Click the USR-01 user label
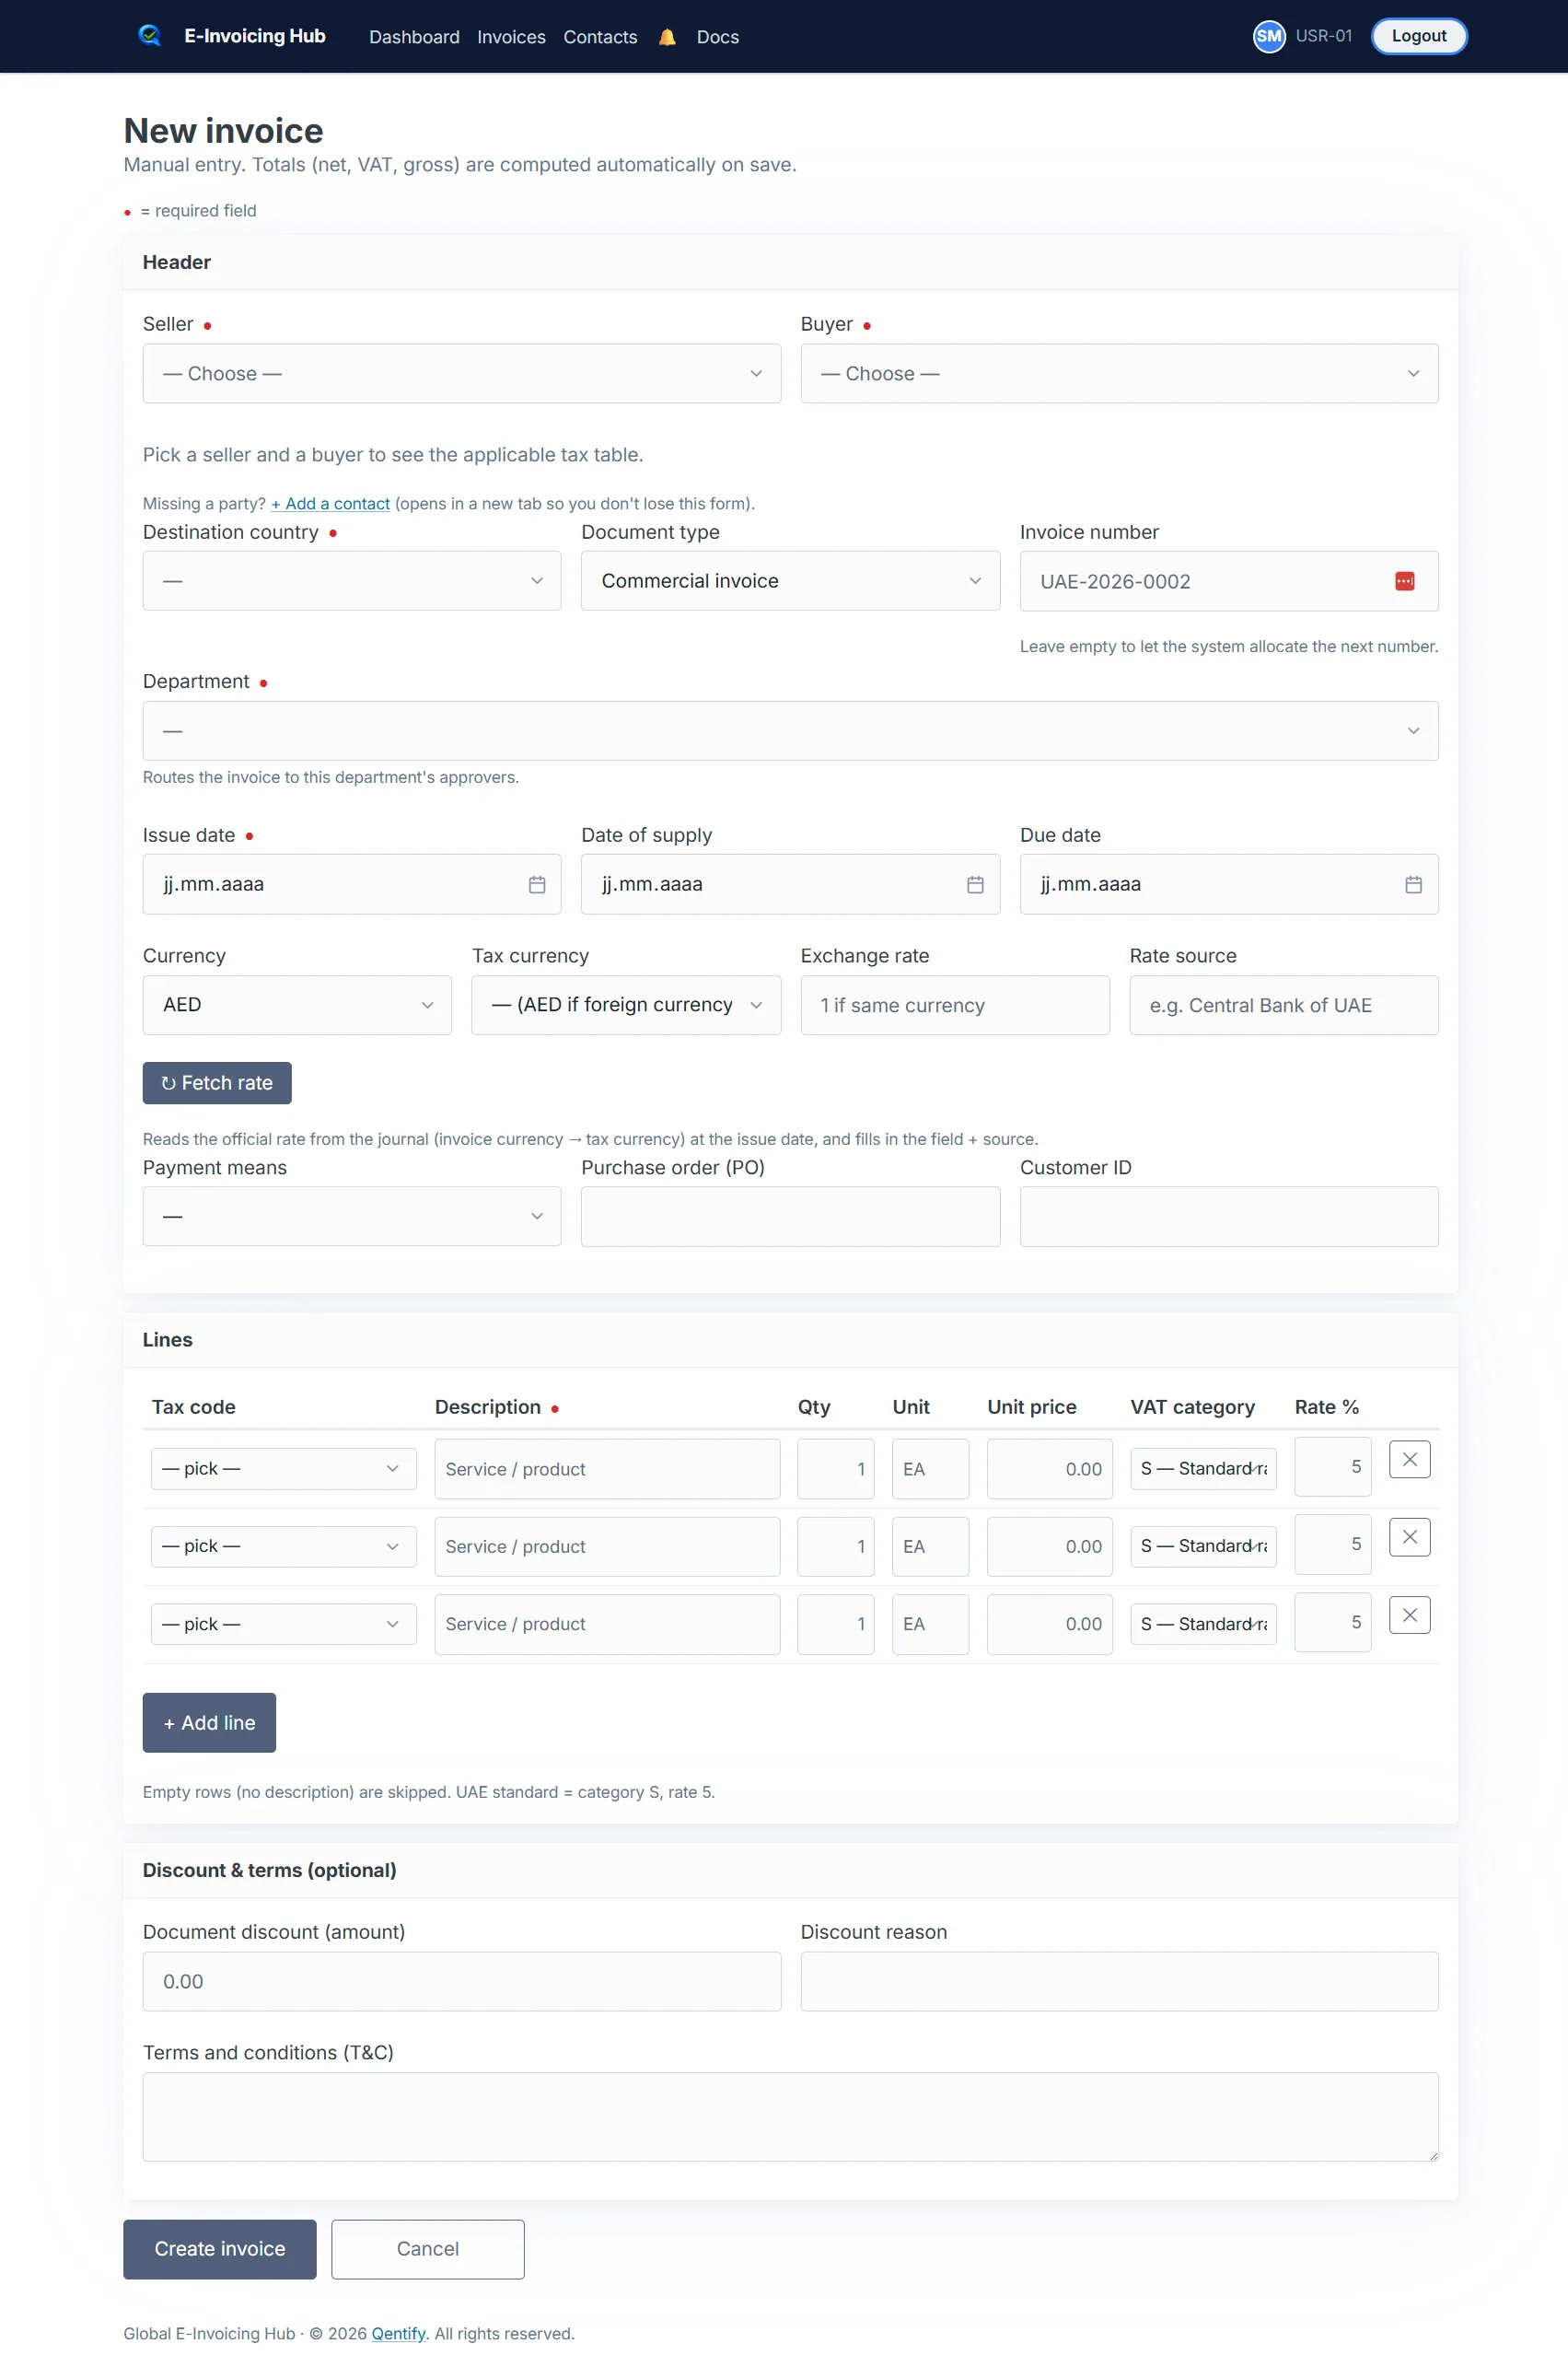The width and height of the screenshot is (1568, 2367). 1323,36
